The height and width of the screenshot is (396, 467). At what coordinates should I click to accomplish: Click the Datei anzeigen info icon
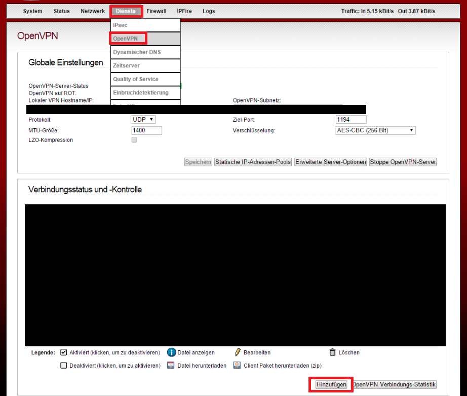171,352
